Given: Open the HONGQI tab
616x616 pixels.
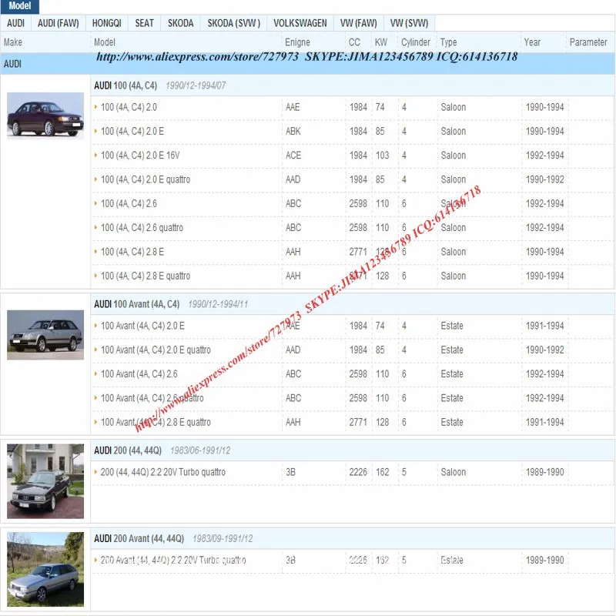Looking at the screenshot, I should coord(107,23).
